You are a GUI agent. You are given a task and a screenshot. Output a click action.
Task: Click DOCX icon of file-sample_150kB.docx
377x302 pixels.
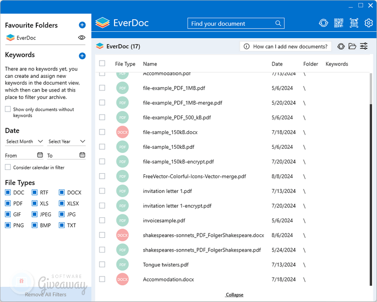122,132
